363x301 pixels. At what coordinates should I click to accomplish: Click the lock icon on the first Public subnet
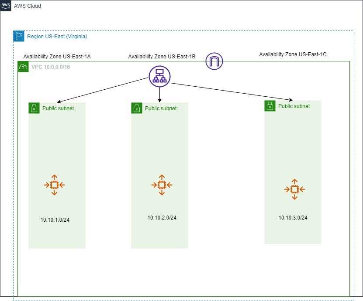point(34,108)
